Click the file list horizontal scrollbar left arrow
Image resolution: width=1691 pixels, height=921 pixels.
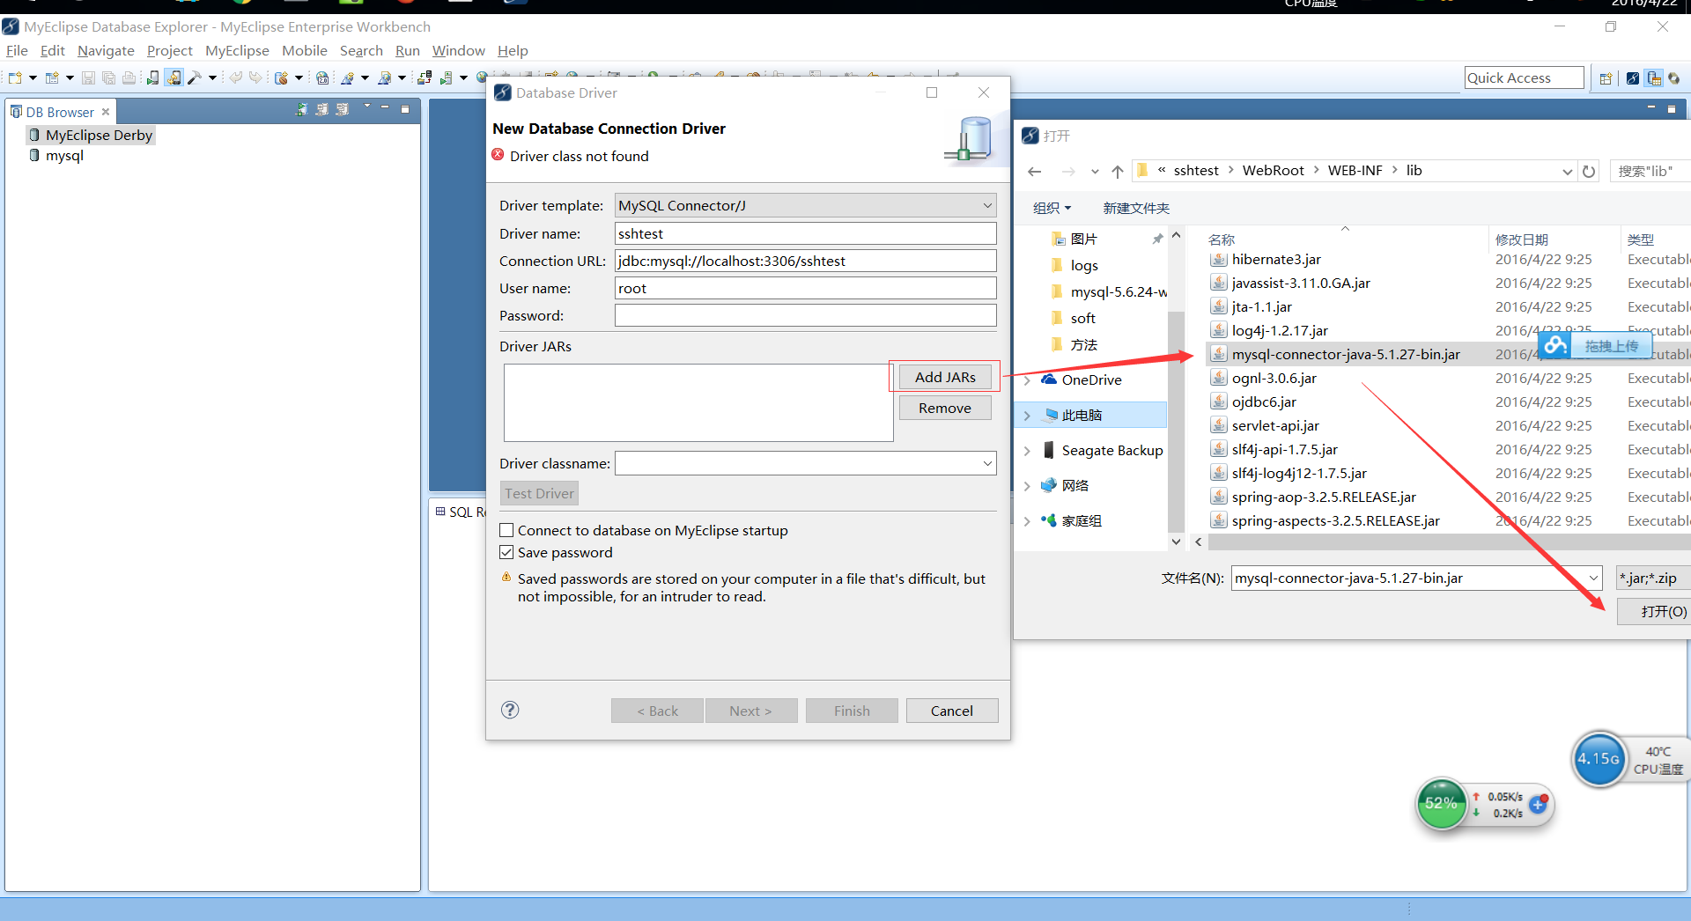coord(1198,542)
